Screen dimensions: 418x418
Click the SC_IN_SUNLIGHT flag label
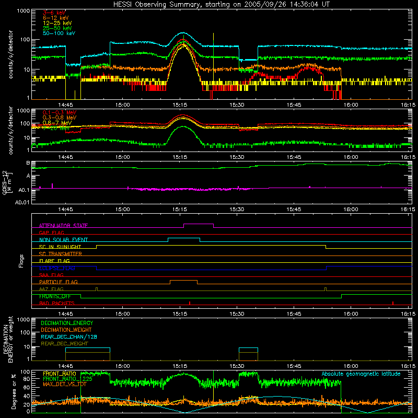(60, 247)
